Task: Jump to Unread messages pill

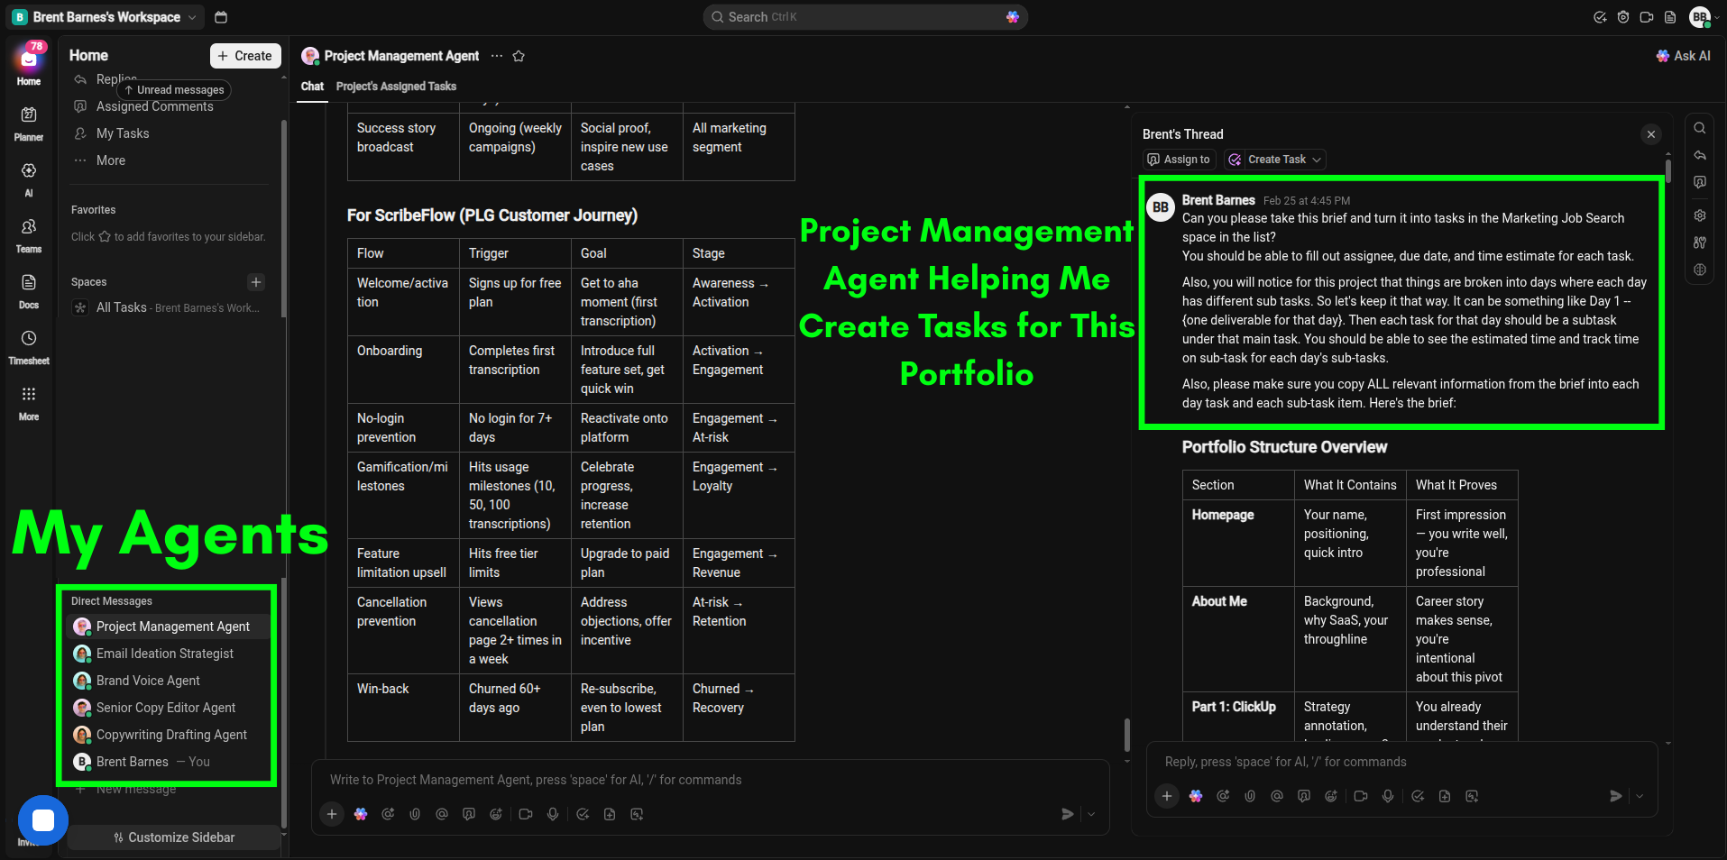Action: click(x=174, y=90)
